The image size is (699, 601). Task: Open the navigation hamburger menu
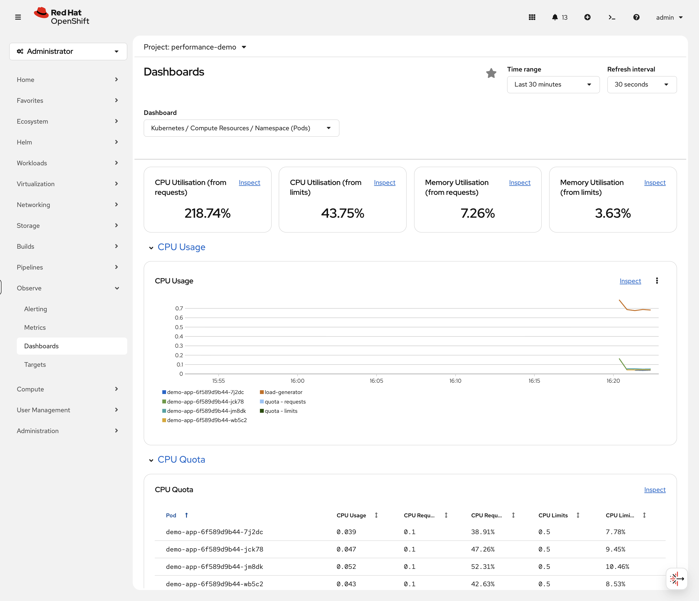click(x=18, y=17)
